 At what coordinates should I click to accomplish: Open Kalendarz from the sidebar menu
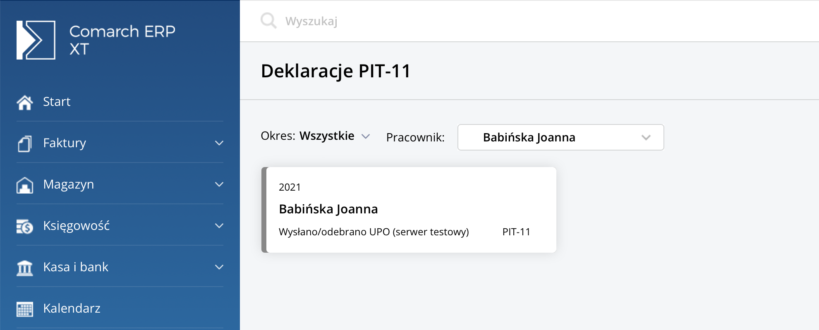pos(72,308)
